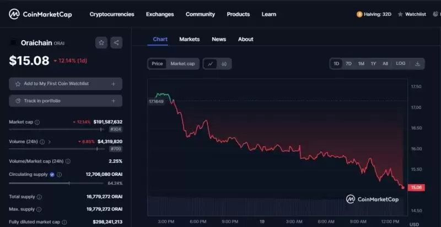This screenshot has height=227, width=441.
Task: Click the share icon beside Oraichain
Action: point(116,42)
